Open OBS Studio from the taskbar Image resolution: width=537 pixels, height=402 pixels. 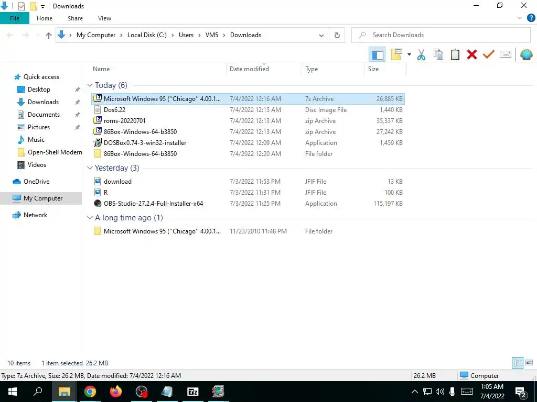[x=142, y=392]
